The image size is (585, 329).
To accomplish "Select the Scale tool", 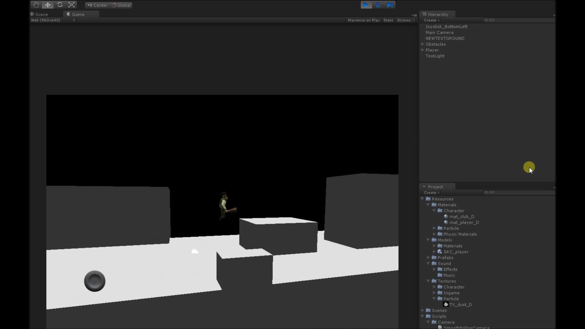I will pyautogui.click(x=71, y=5).
